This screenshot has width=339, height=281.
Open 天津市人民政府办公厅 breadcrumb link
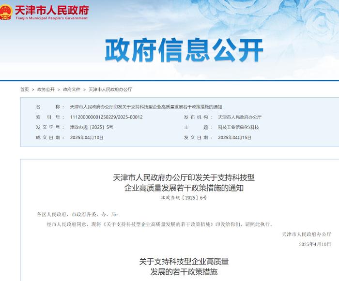(x=110, y=89)
